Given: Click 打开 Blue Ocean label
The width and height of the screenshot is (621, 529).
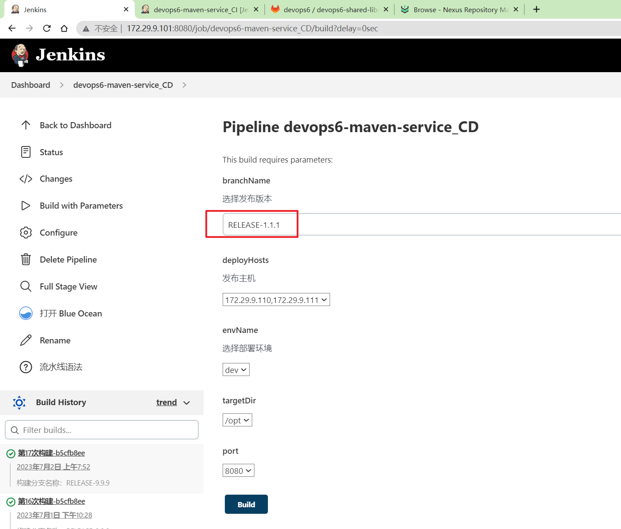Looking at the screenshot, I should tap(71, 313).
